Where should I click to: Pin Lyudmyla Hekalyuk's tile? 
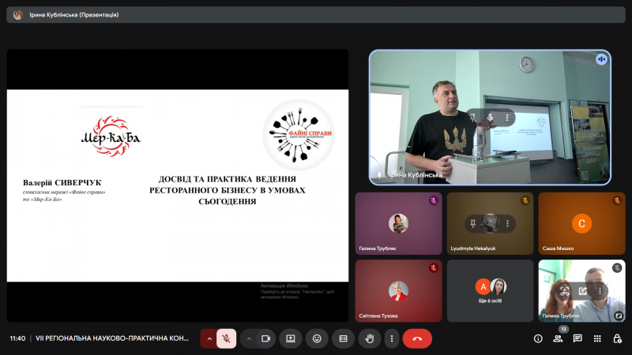coord(474,224)
